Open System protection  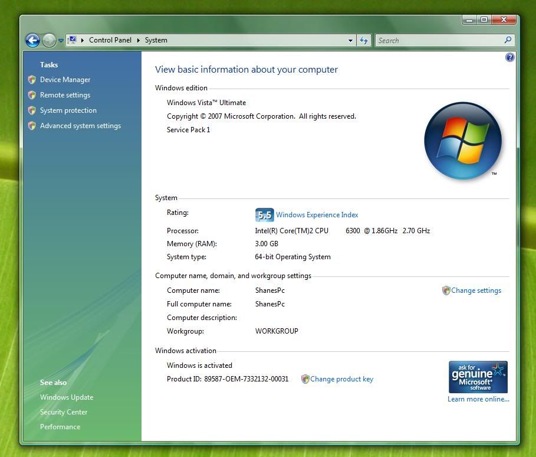[68, 110]
